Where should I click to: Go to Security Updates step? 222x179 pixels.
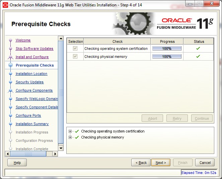click(x=29, y=82)
